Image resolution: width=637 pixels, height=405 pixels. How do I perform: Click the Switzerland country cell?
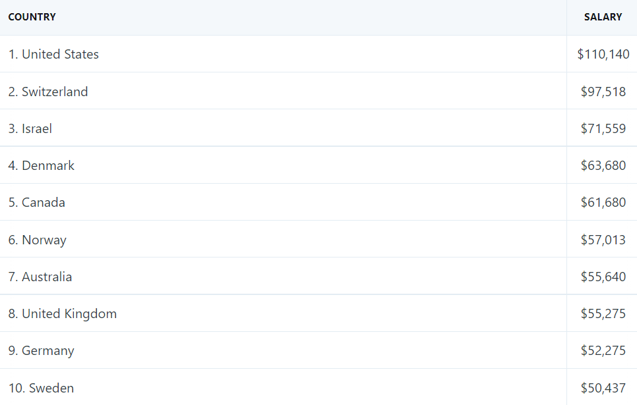48,92
